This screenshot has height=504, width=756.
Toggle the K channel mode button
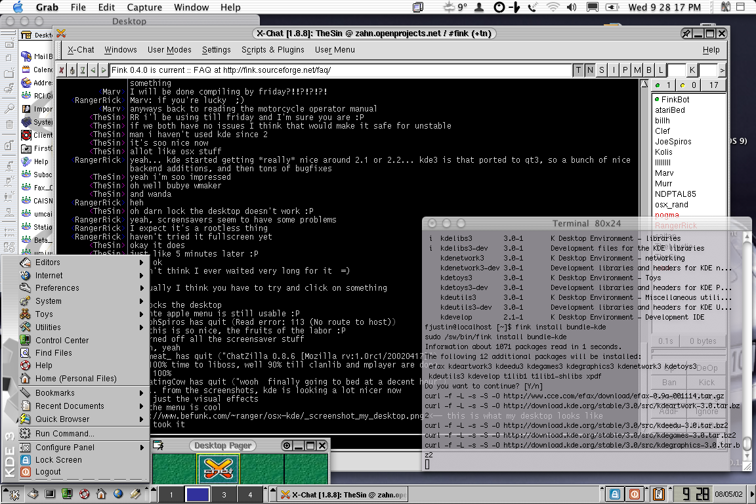click(692, 70)
